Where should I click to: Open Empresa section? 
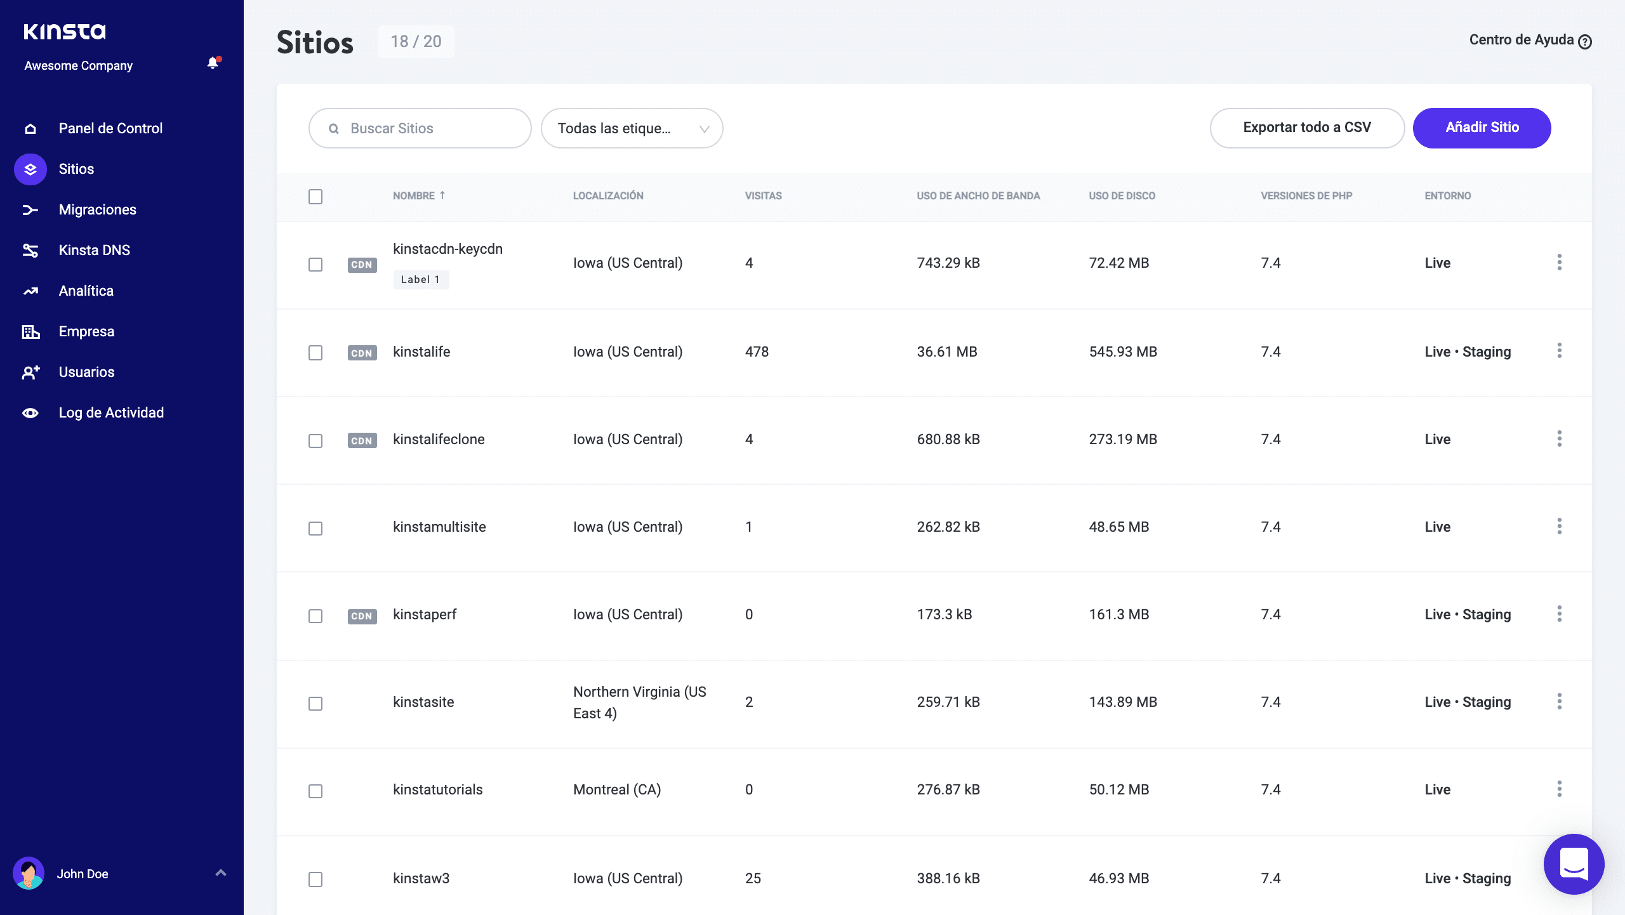(x=87, y=331)
